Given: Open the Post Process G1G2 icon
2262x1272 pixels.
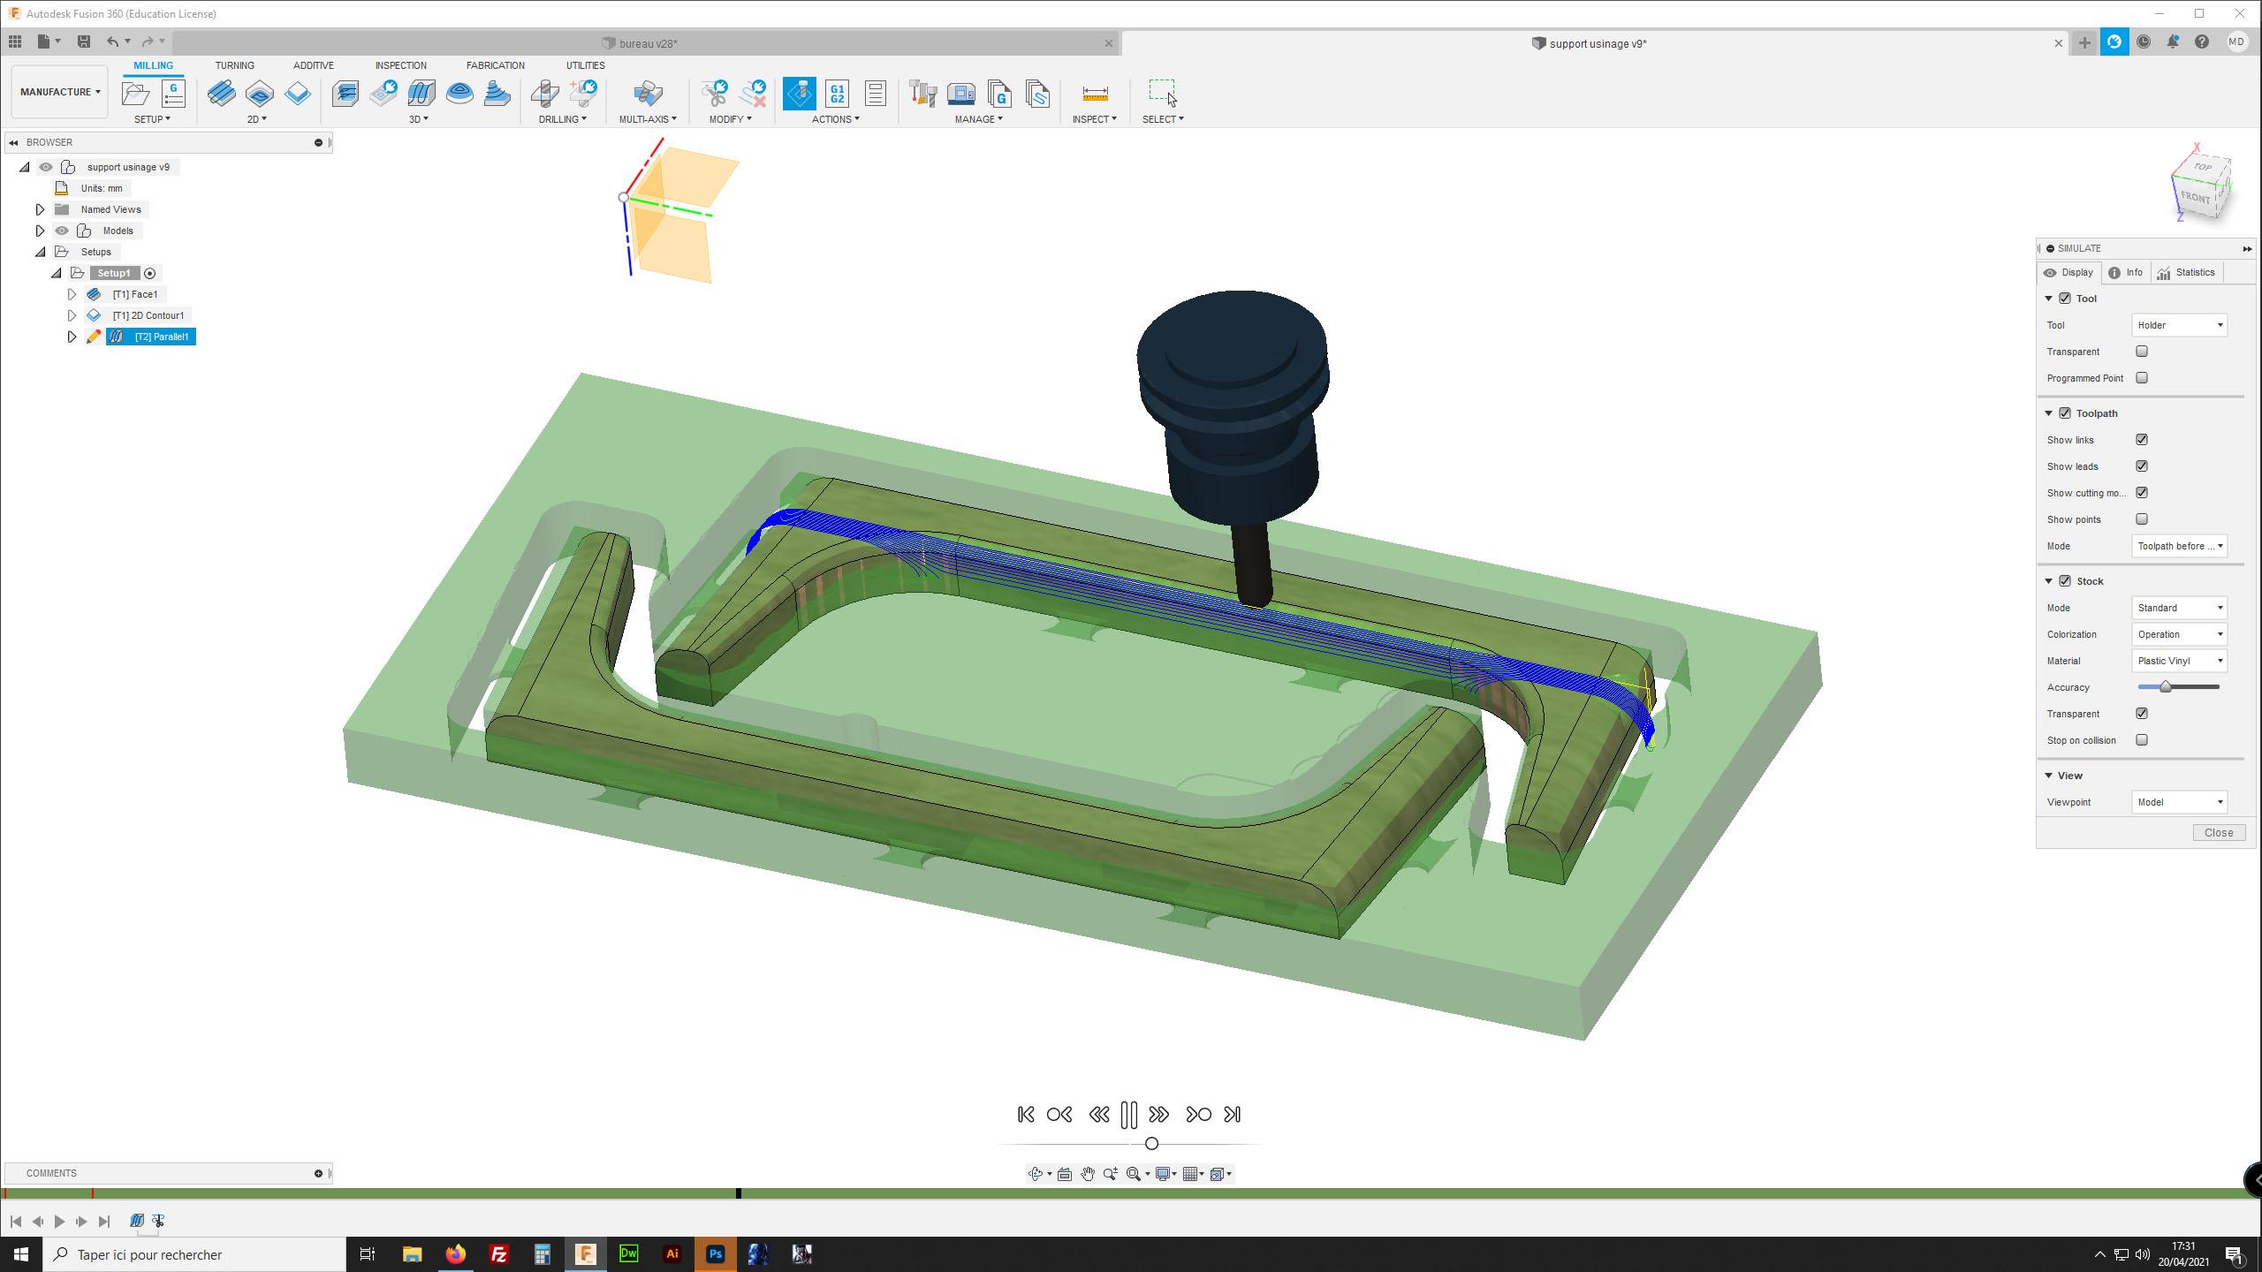Looking at the screenshot, I should 837,94.
